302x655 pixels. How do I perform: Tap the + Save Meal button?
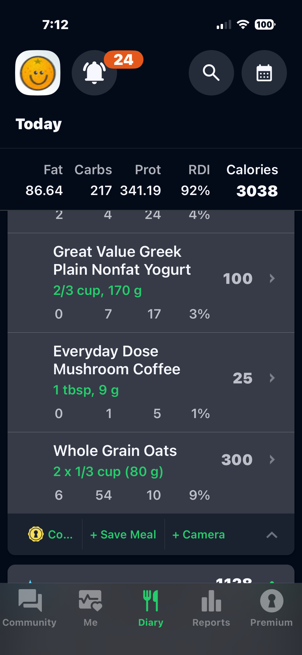[123, 535]
